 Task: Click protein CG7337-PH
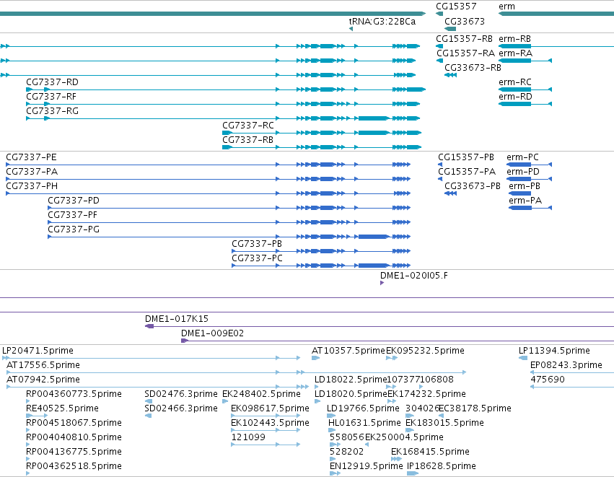[32, 186]
